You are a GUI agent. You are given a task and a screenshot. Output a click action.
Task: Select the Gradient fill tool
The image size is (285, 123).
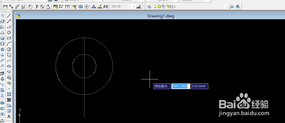pos(9,100)
